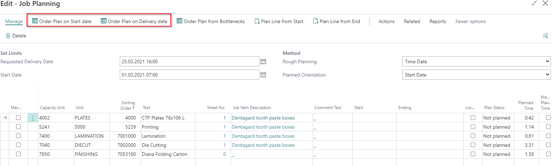This screenshot has width=552, height=166.
Task: Select the Diana Folding Carton text cell
Action: [x=168, y=154]
